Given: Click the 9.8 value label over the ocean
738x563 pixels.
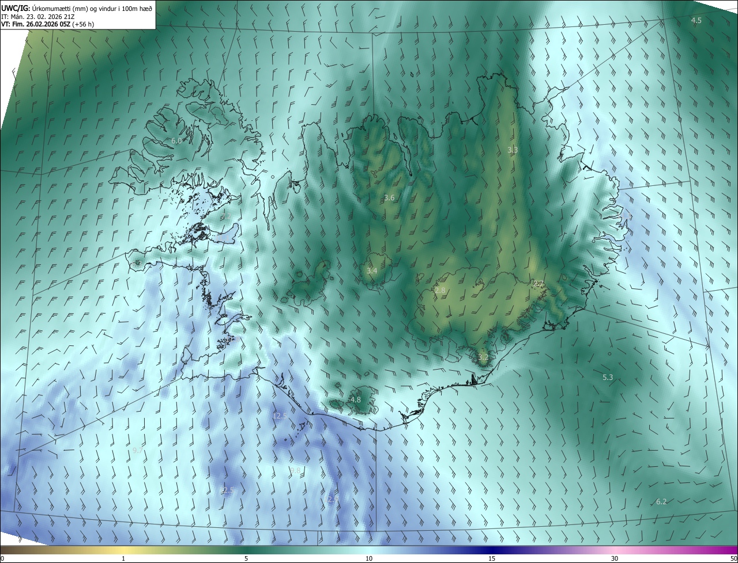Looking at the screenshot, I should [295, 470].
